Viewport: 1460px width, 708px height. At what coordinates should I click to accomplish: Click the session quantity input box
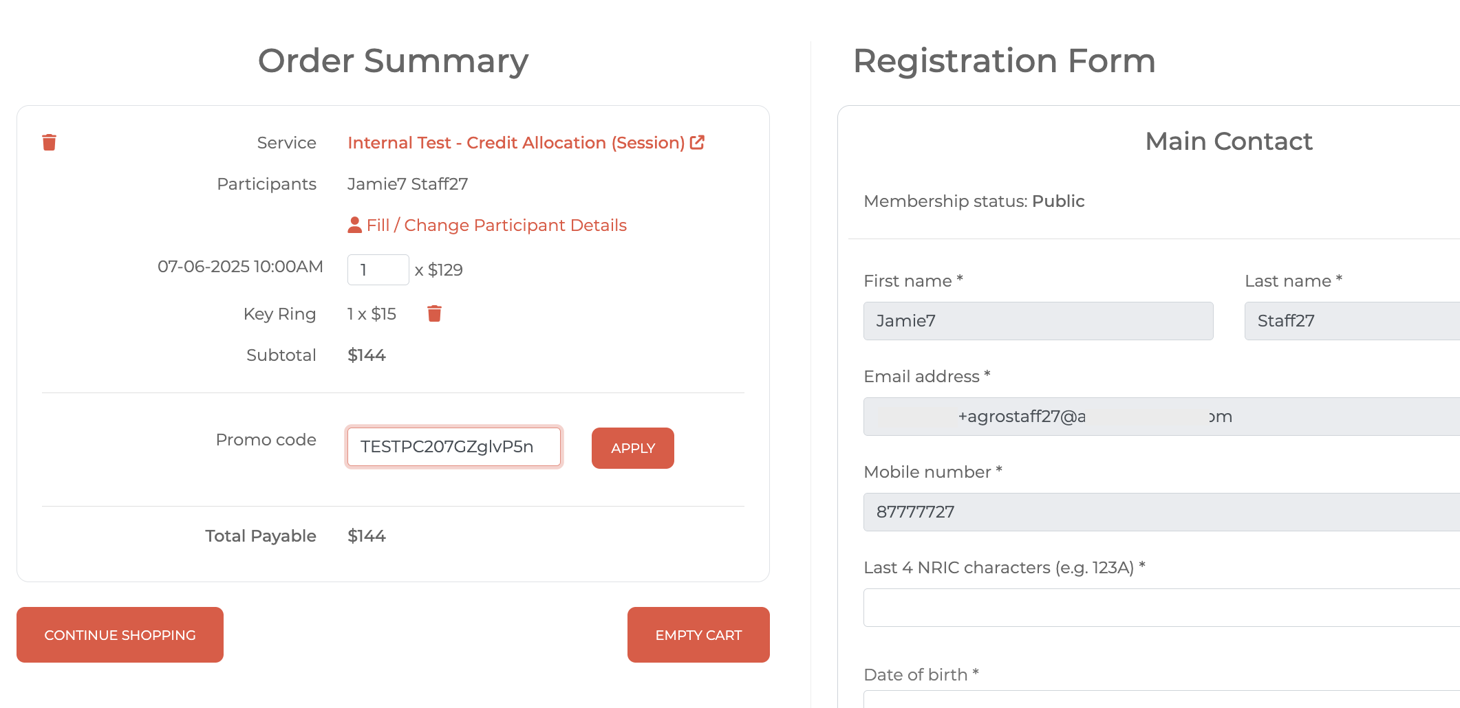point(378,269)
